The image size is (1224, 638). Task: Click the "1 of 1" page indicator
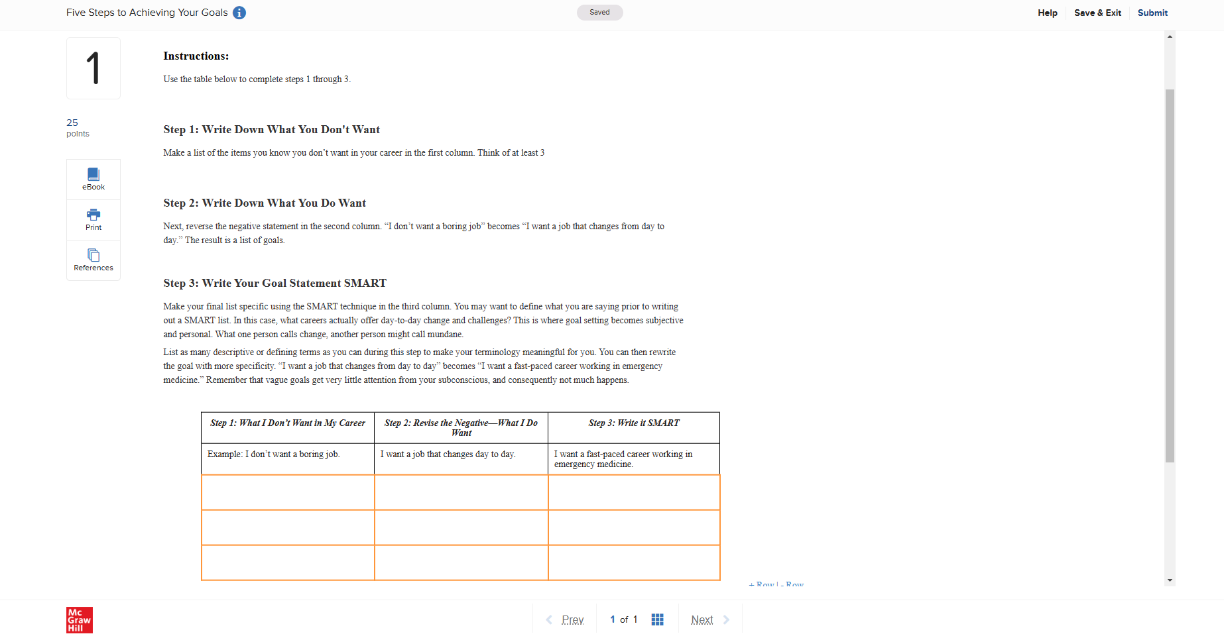point(623,619)
